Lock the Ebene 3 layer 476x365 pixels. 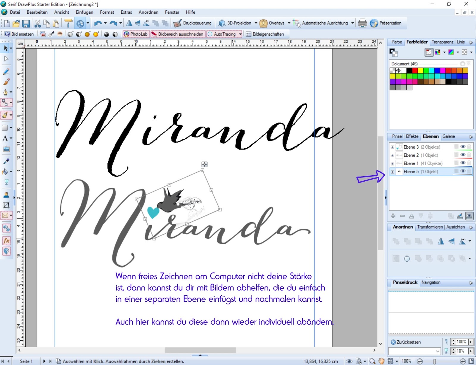click(469, 147)
